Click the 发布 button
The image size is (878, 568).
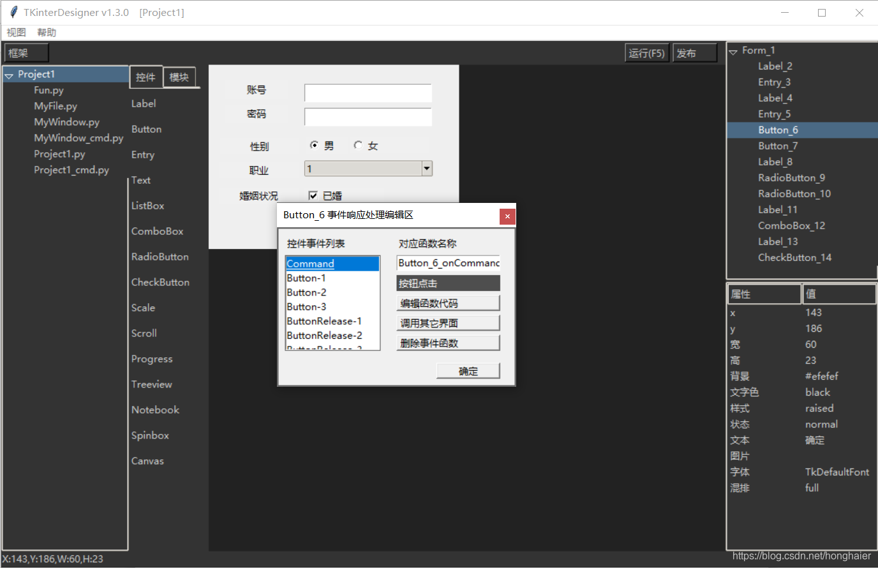(x=695, y=53)
